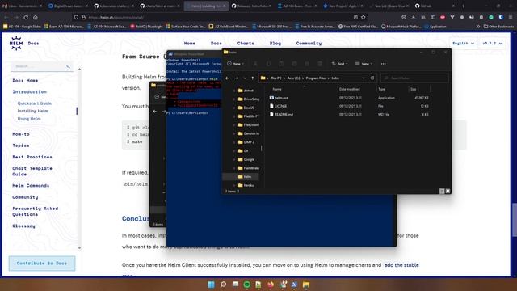Open Quickstart Guide in docs sidebar

coord(34,103)
